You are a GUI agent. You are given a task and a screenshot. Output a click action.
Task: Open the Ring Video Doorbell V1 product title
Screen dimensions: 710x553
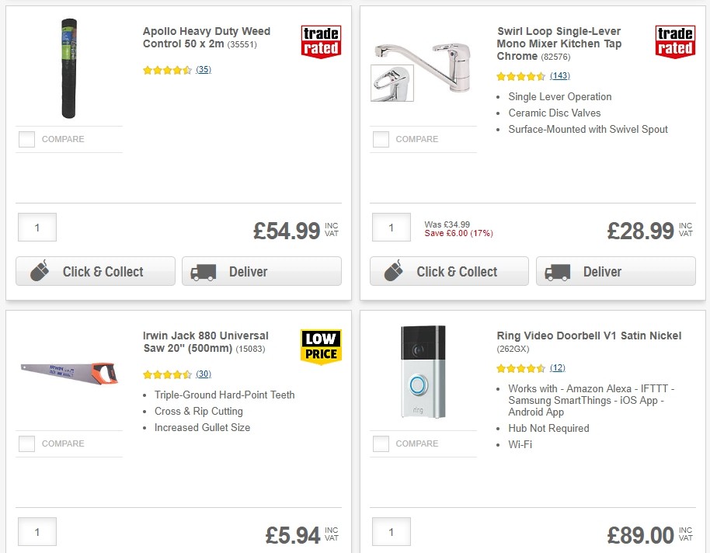(x=588, y=335)
